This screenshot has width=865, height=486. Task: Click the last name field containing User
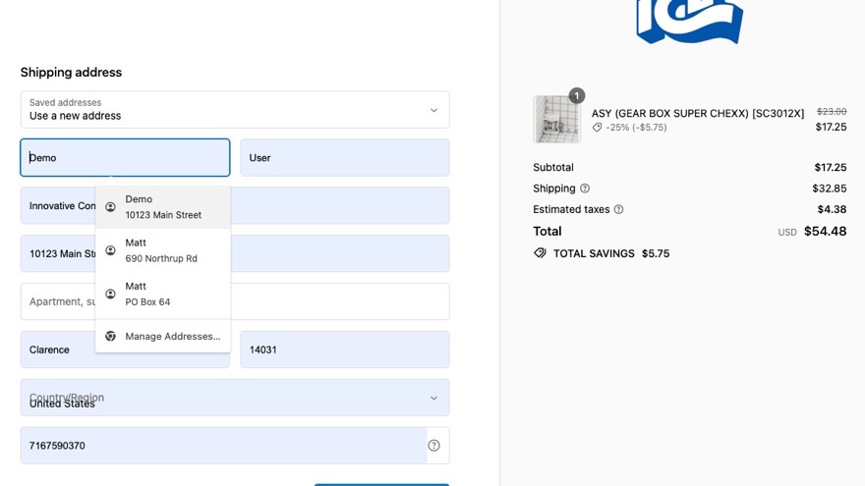345,158
